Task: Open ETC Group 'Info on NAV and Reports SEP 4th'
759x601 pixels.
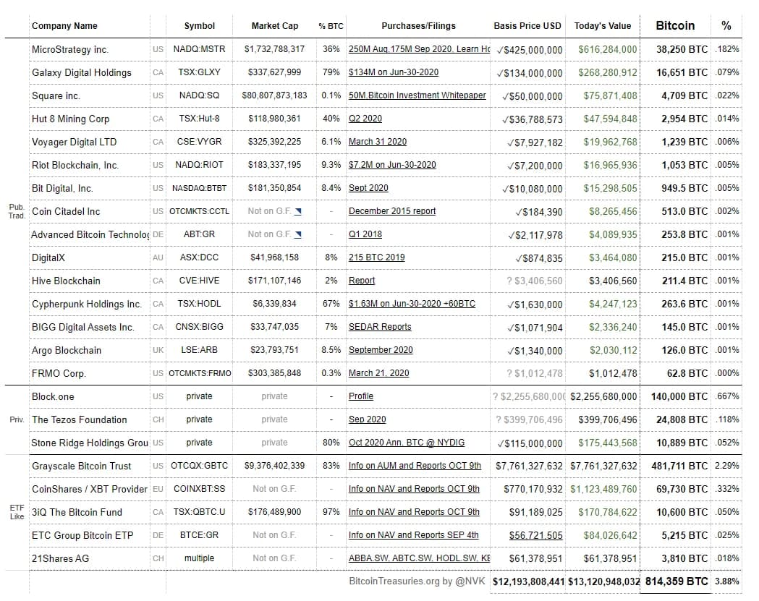Action: (x=413, y=535)
